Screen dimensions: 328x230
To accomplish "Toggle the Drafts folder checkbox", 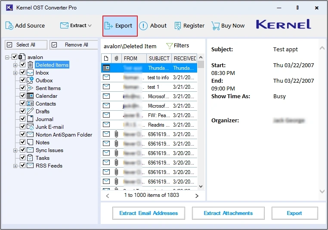I will pos(23,112).
